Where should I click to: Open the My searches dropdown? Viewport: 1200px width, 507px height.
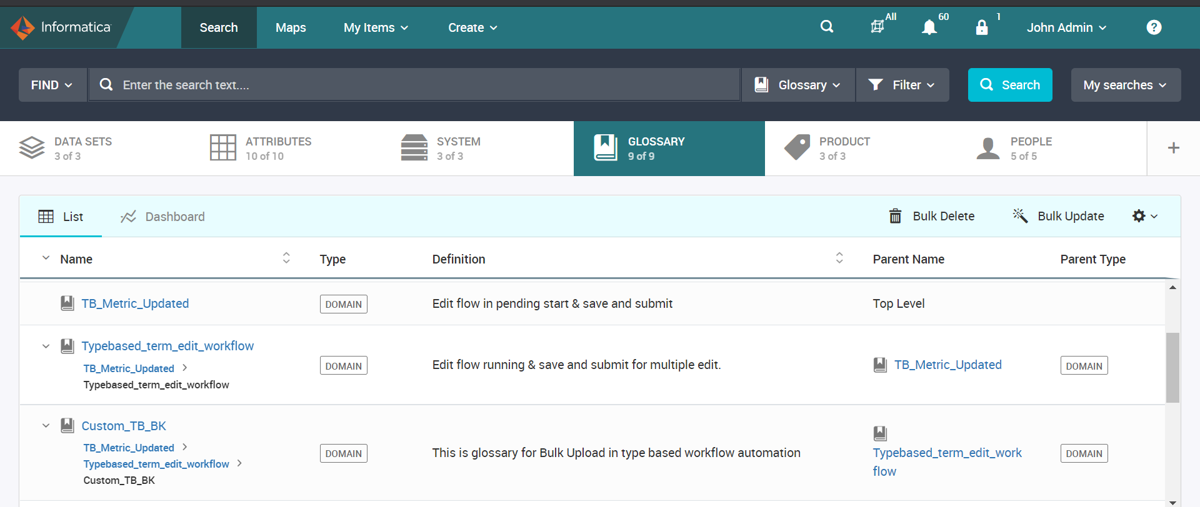click(1126, 85)
